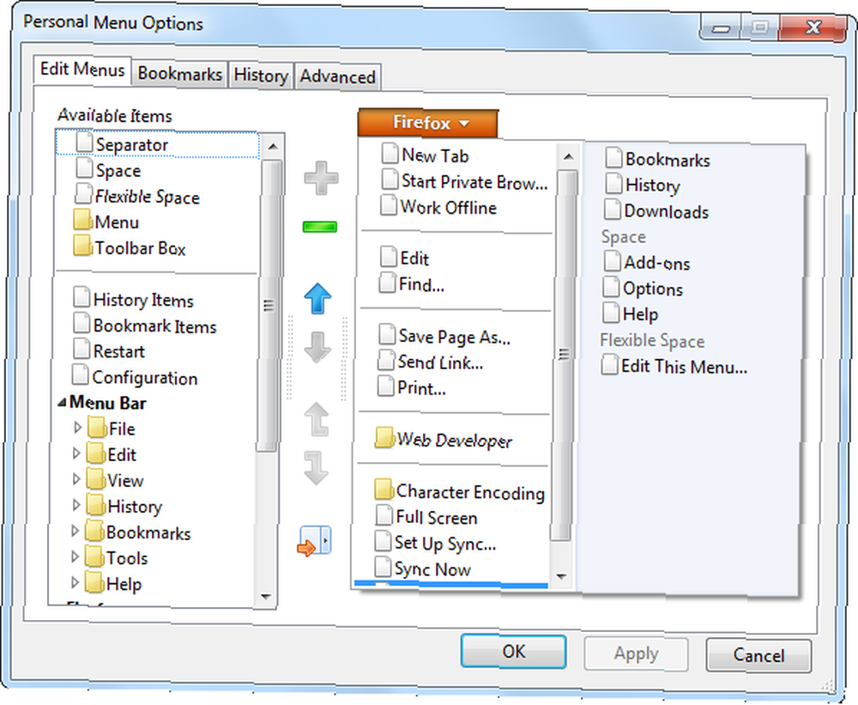This screenshot has height=705, width=858.
Task: Click Firefox menu list scroll-up arrow
Action: [x=568, y=156]
